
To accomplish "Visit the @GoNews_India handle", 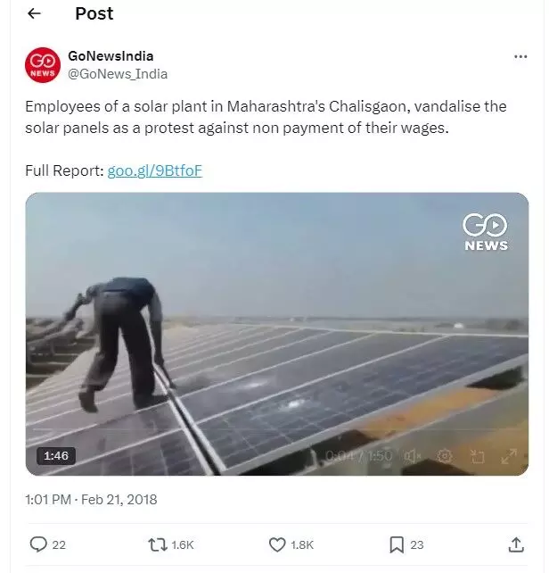I will (x=118, y=74).
